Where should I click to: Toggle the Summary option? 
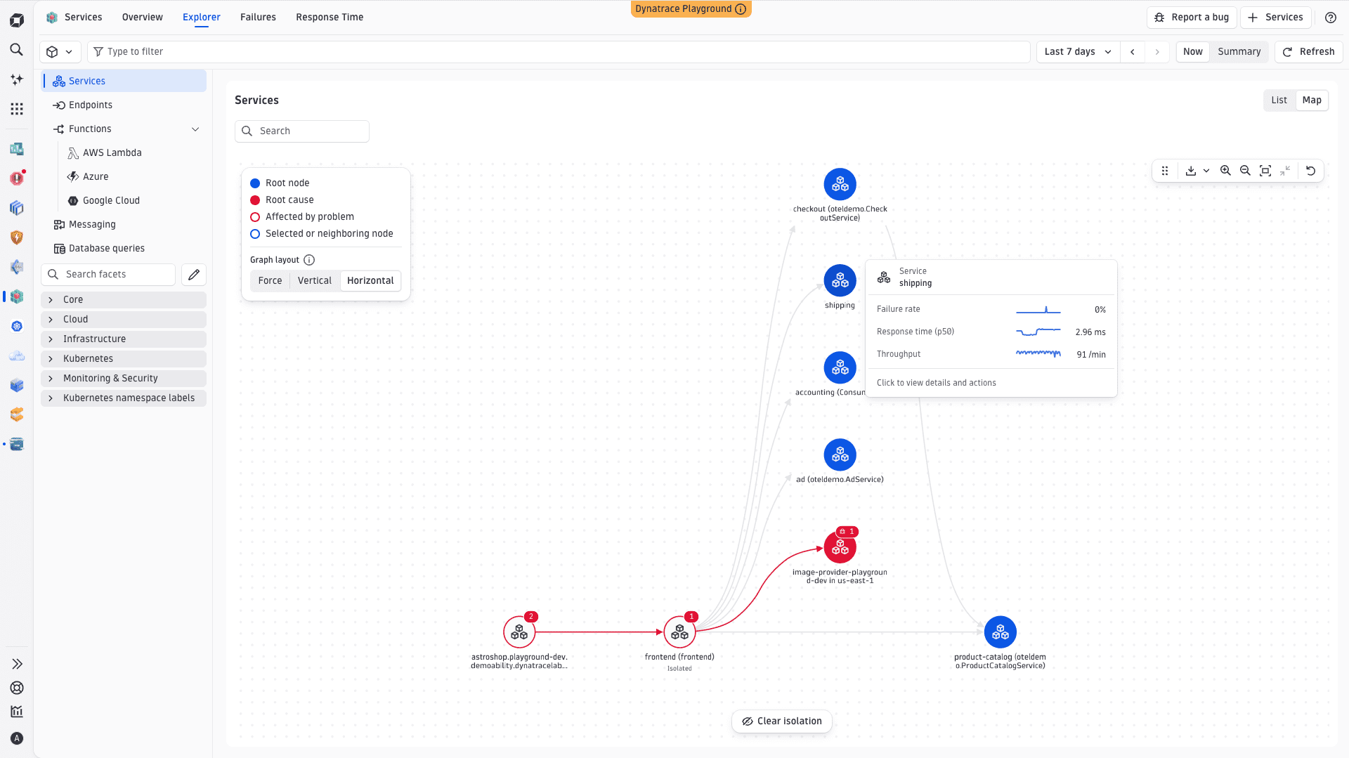pos(1239,52)
